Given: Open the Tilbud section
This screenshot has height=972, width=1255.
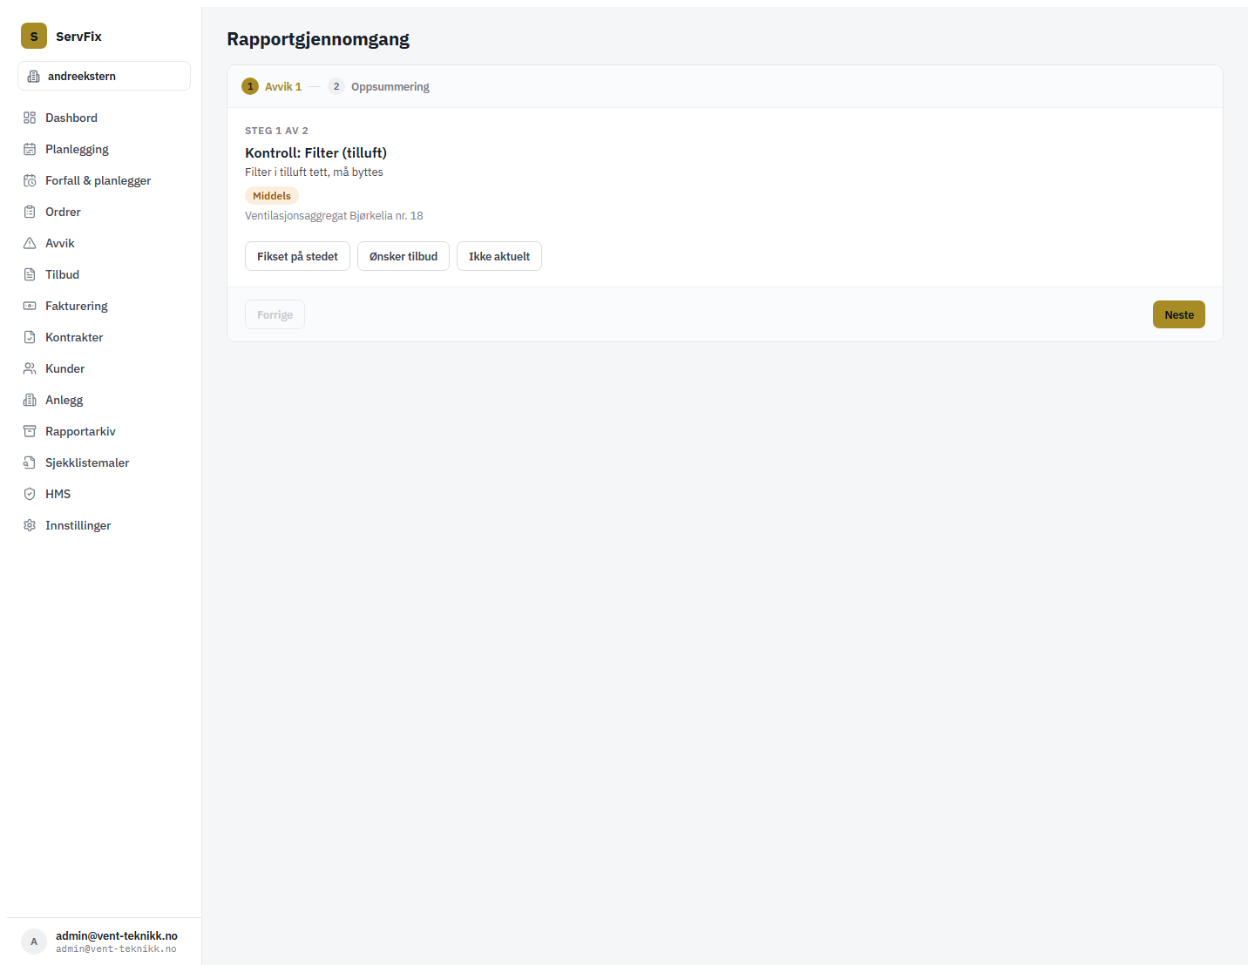Looking at the screenshot, I should coord(104,274).
